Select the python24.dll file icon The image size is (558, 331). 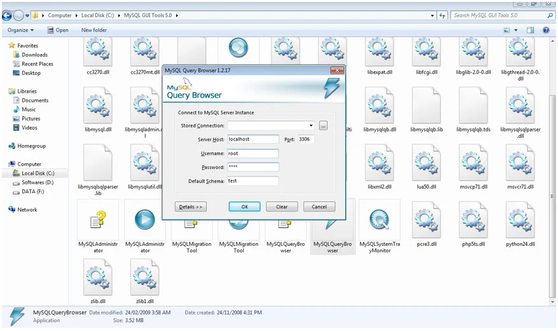(x=520, y=220)
